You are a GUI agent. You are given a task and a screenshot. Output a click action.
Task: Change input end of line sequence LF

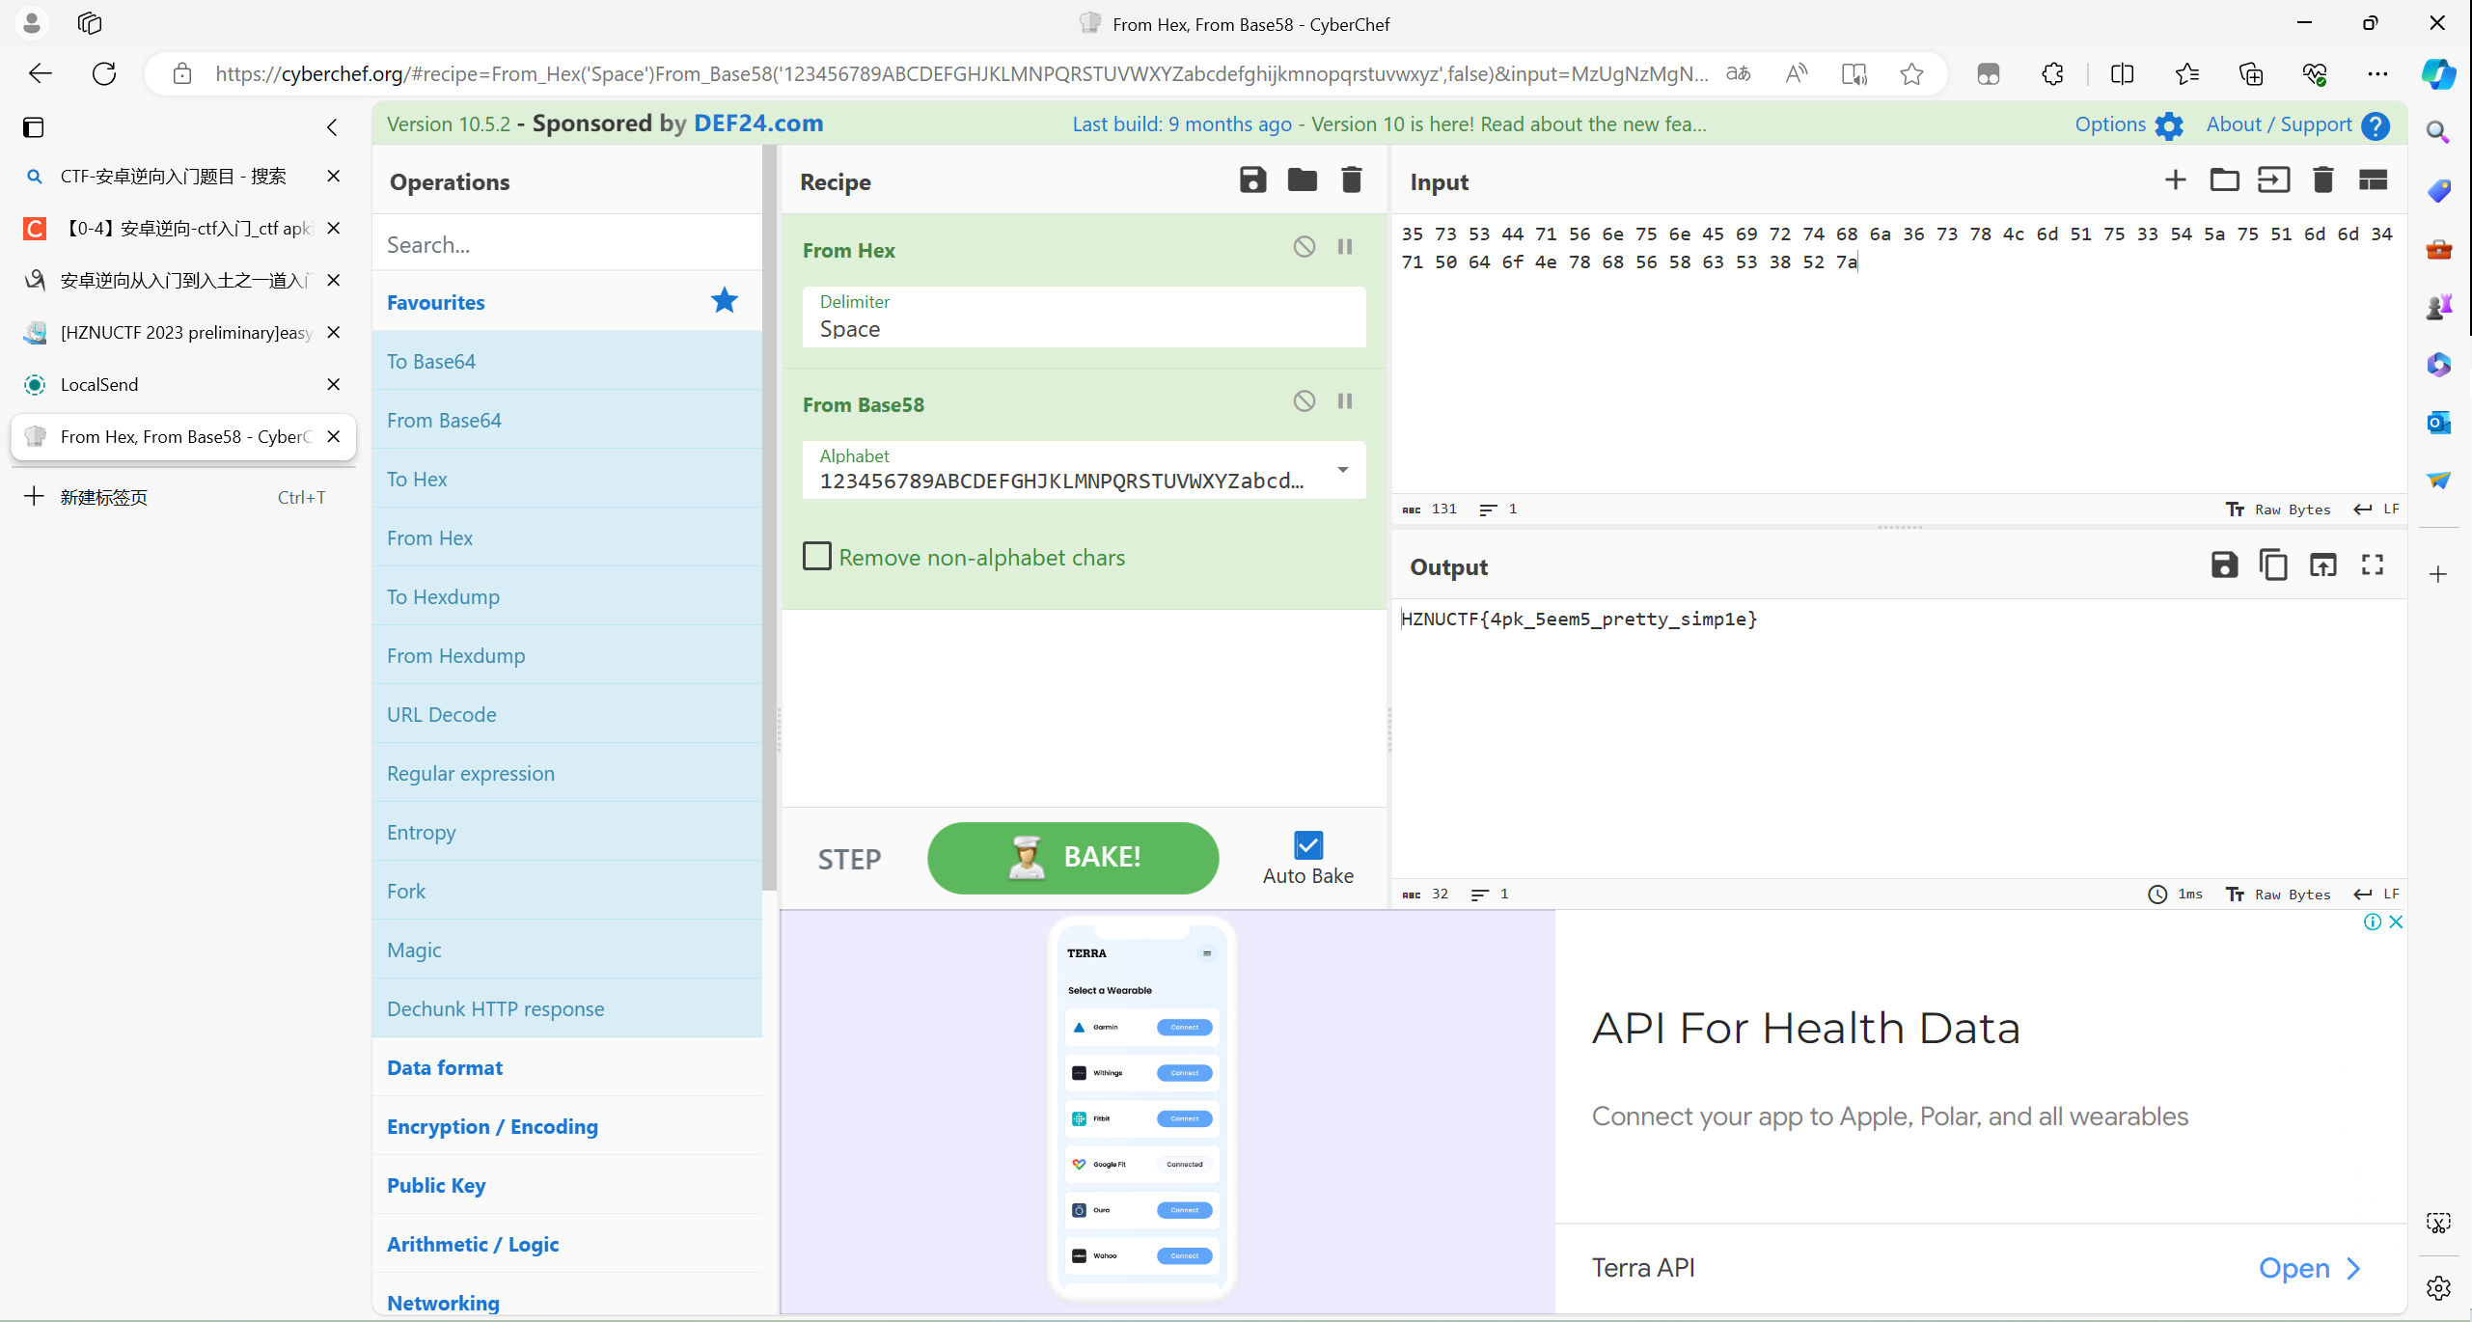point(2376,510)
